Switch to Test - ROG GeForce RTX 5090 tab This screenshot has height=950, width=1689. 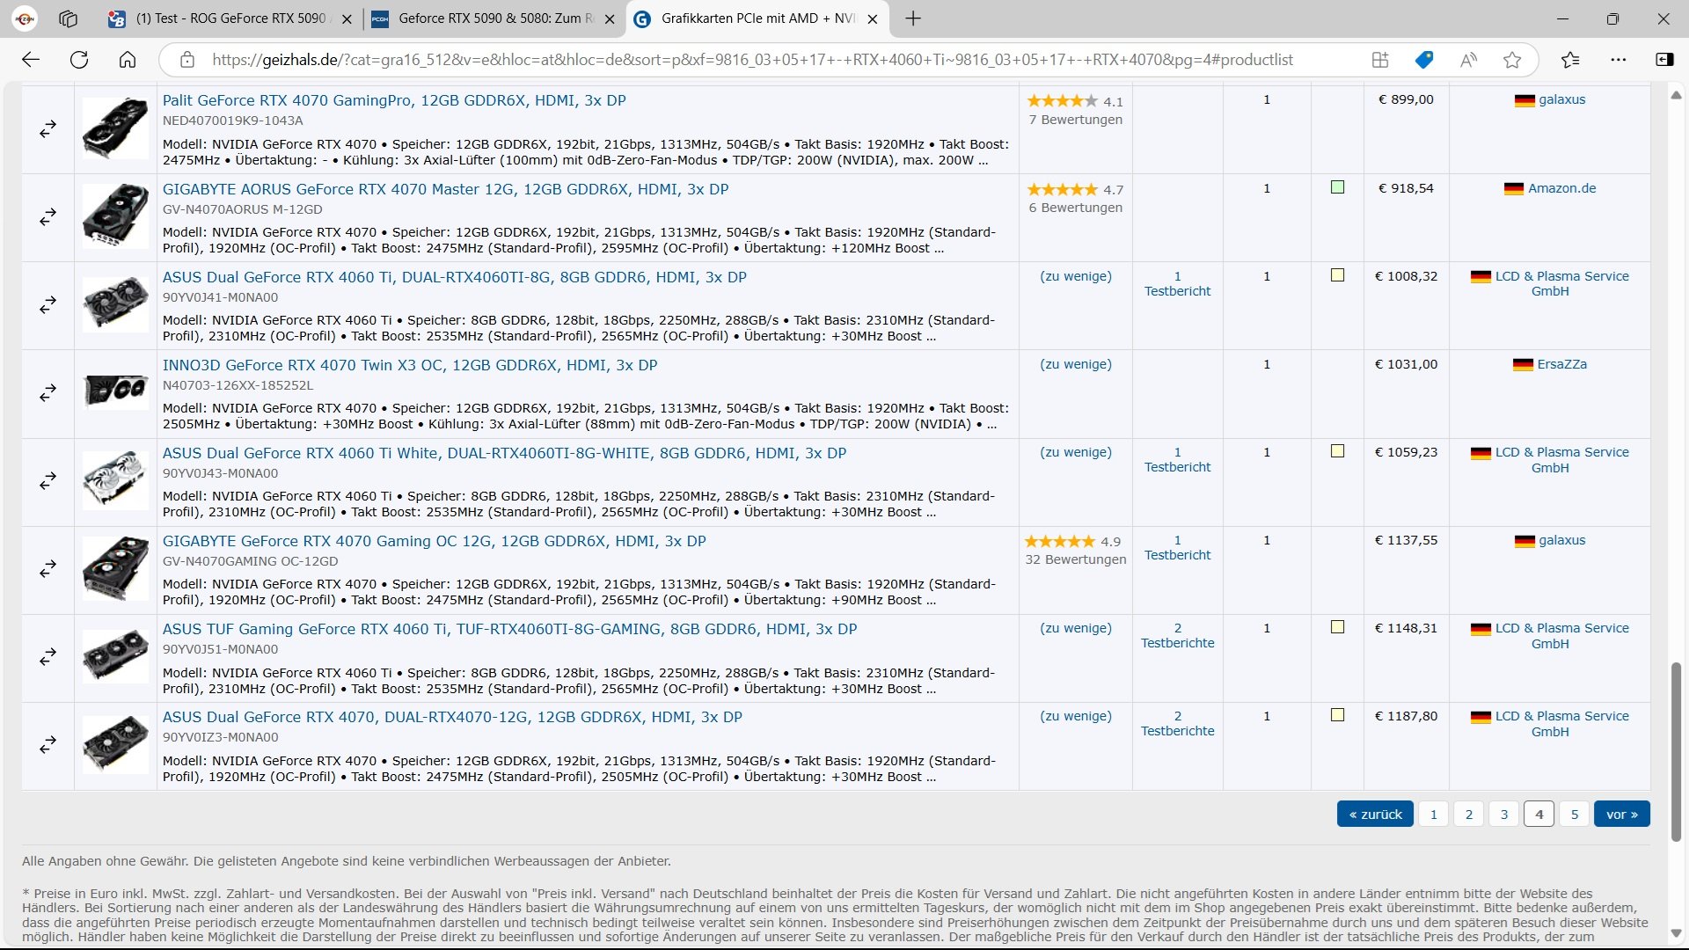click(x=230, y=18)
